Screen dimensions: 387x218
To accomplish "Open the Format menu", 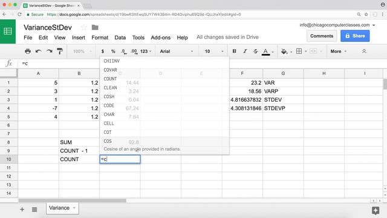I will coord(100,38).
